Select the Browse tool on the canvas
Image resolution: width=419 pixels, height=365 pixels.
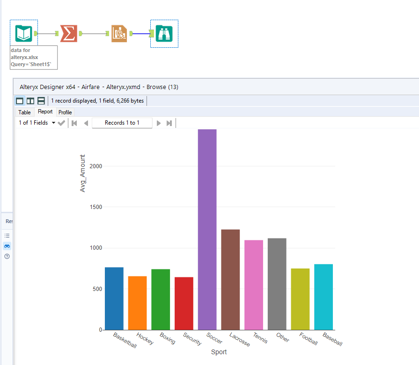(164, 33)
